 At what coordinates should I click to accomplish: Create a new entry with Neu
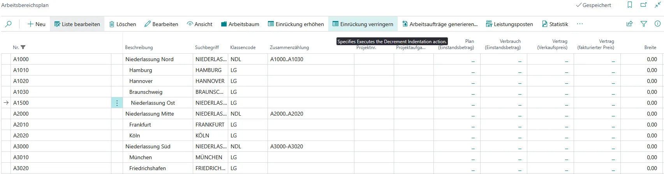click(x=36, y=24)
